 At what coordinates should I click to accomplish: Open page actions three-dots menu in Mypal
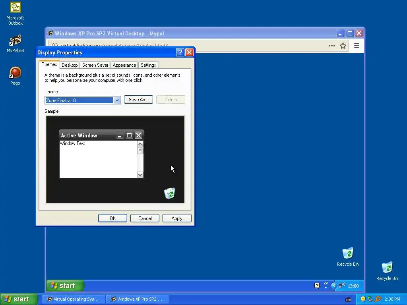(332, 46)
